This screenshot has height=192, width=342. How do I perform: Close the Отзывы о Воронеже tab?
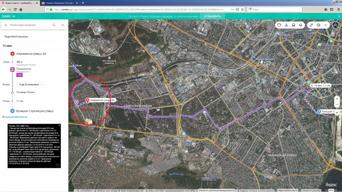click(77, 3)
